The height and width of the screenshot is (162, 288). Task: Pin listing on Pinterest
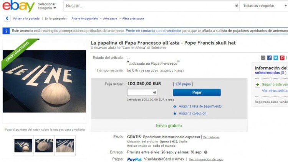coord(282,58)
